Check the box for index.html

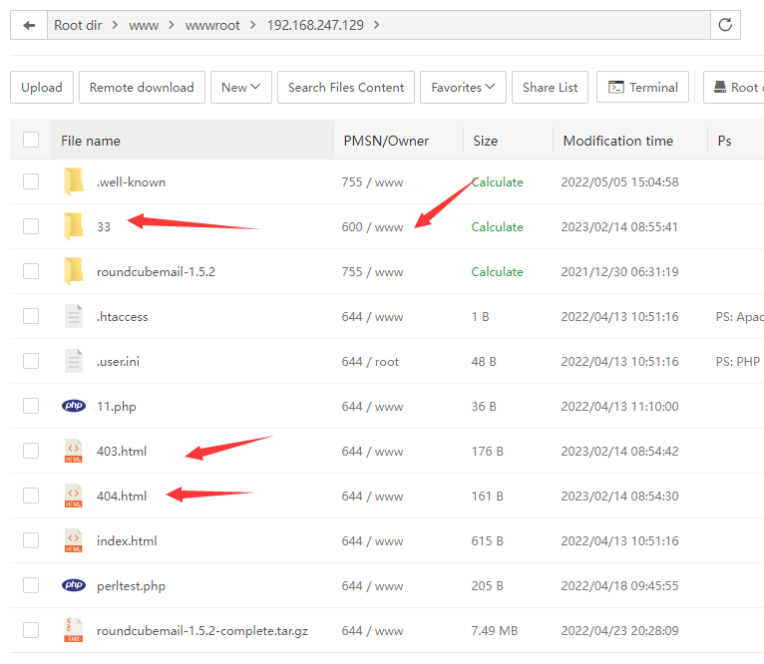coord(31,540)
